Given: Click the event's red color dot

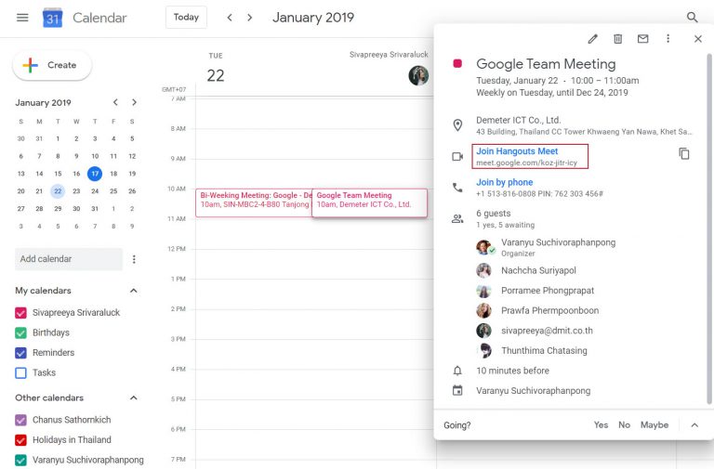Looking at the screenshot, I should [x=457, y=64].
